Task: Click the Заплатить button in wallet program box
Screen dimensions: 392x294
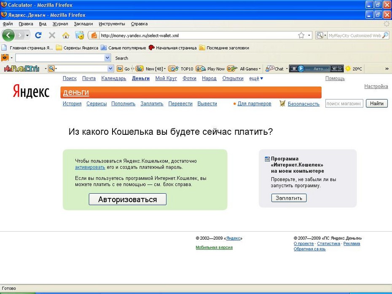Action: coord(289,198)
